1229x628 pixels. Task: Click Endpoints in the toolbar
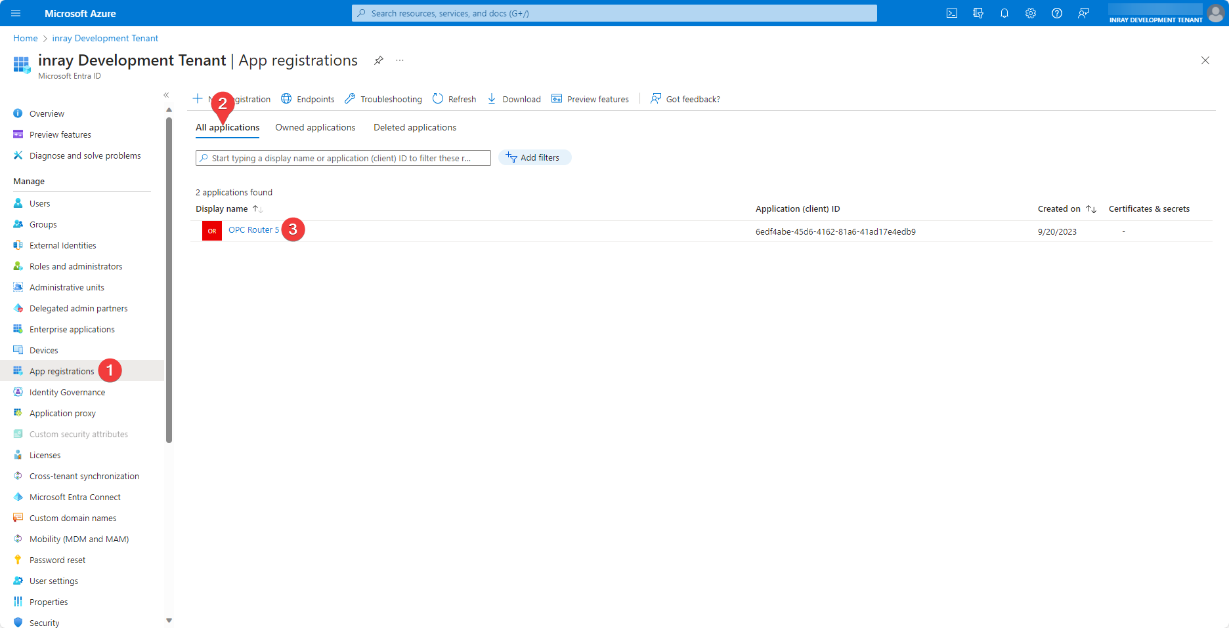[308, 99]
